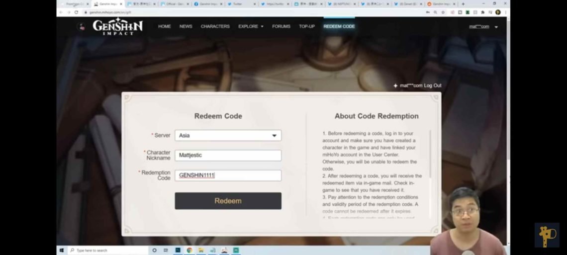Open File Explorer from the taskbar
The height and width of the screenshot is (255, 567).
click(201, 251)
